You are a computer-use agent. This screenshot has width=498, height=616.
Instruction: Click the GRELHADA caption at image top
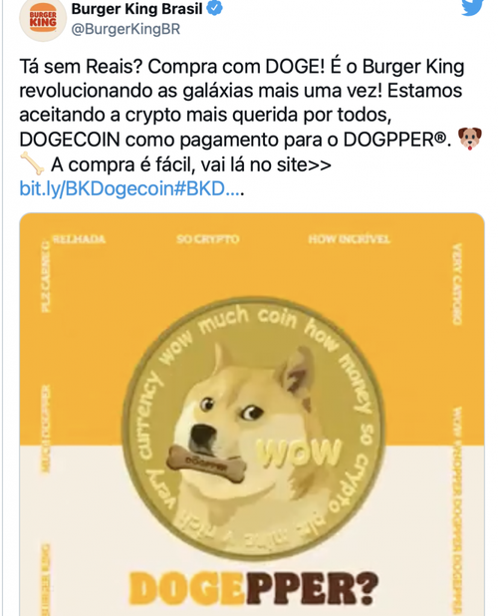79,239
